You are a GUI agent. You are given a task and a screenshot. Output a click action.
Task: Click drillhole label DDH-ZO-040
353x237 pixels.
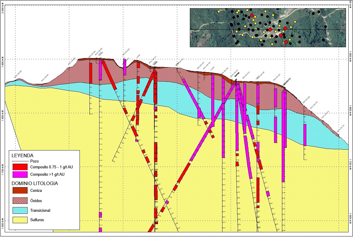[225, 71]
